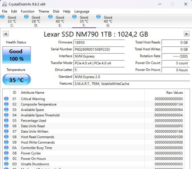Click the Serial Number field
The height and width of the screenshot is (169, 192).
pos(99,49)
